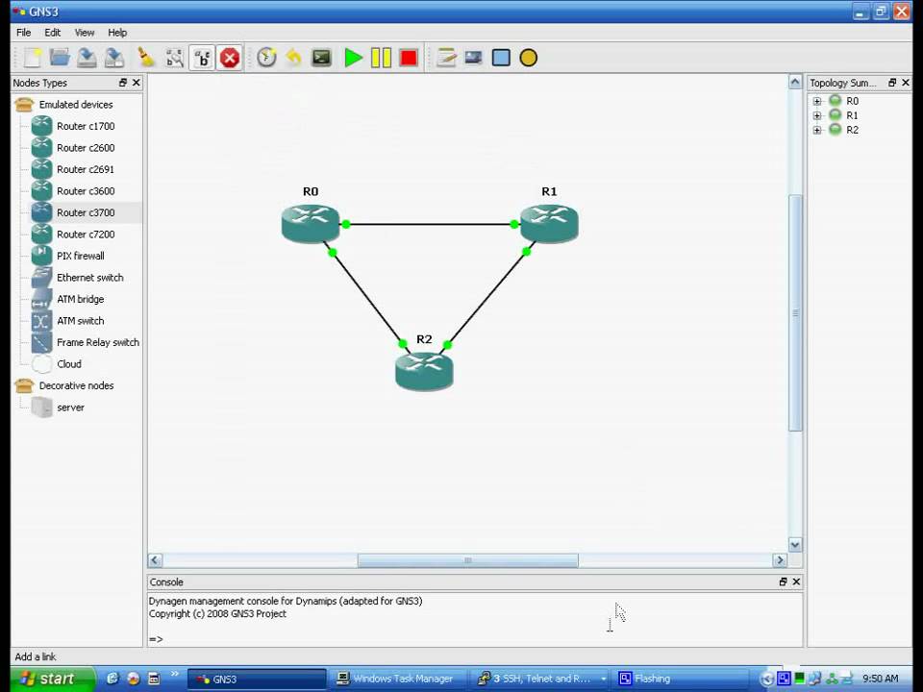Expand R2 in Topology Summary
The height and width of the screenshot is (692, 923).
point(817,130)
